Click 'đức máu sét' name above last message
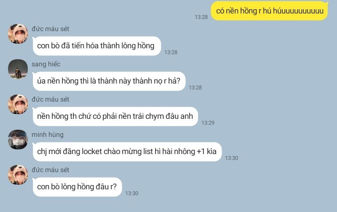Viewport: 337px width, 212px height. coord(50,170)
